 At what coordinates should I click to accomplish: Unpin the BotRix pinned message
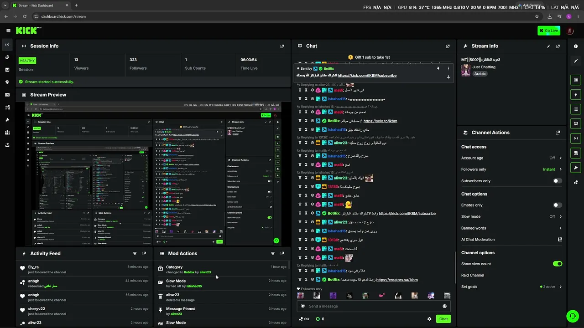438,69
